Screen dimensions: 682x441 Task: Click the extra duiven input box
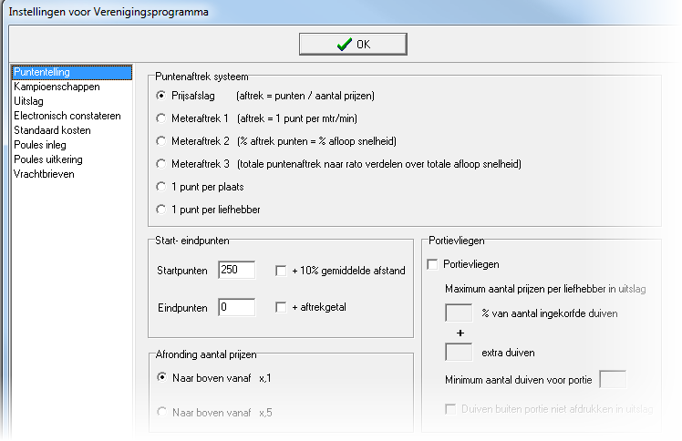click(x=459, y=353)
